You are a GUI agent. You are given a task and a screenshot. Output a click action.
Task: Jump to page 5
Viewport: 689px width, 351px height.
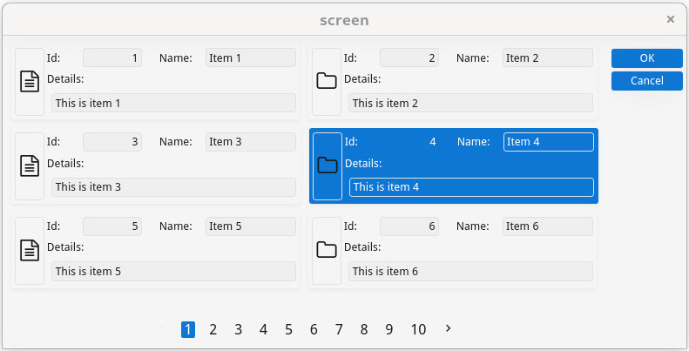tap(288, 329)
